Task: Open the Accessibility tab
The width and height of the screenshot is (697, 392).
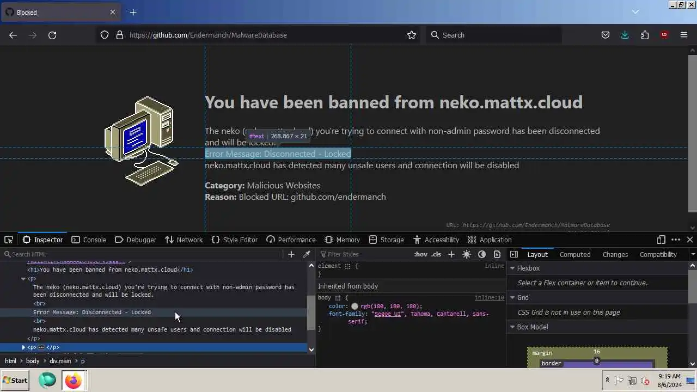Action: (436, 240)
